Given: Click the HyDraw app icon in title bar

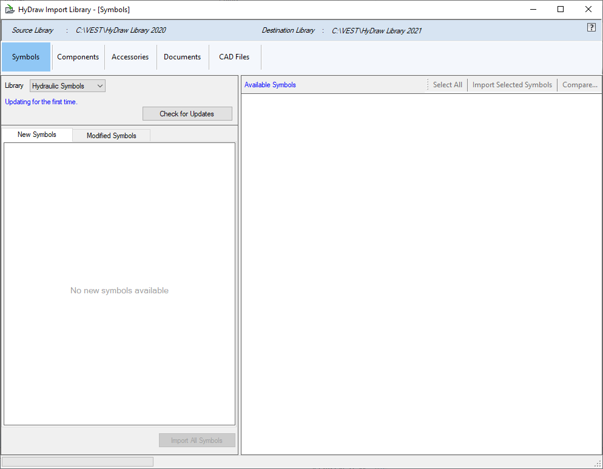Looking at the screenshot, I should (x=10, y=9).
